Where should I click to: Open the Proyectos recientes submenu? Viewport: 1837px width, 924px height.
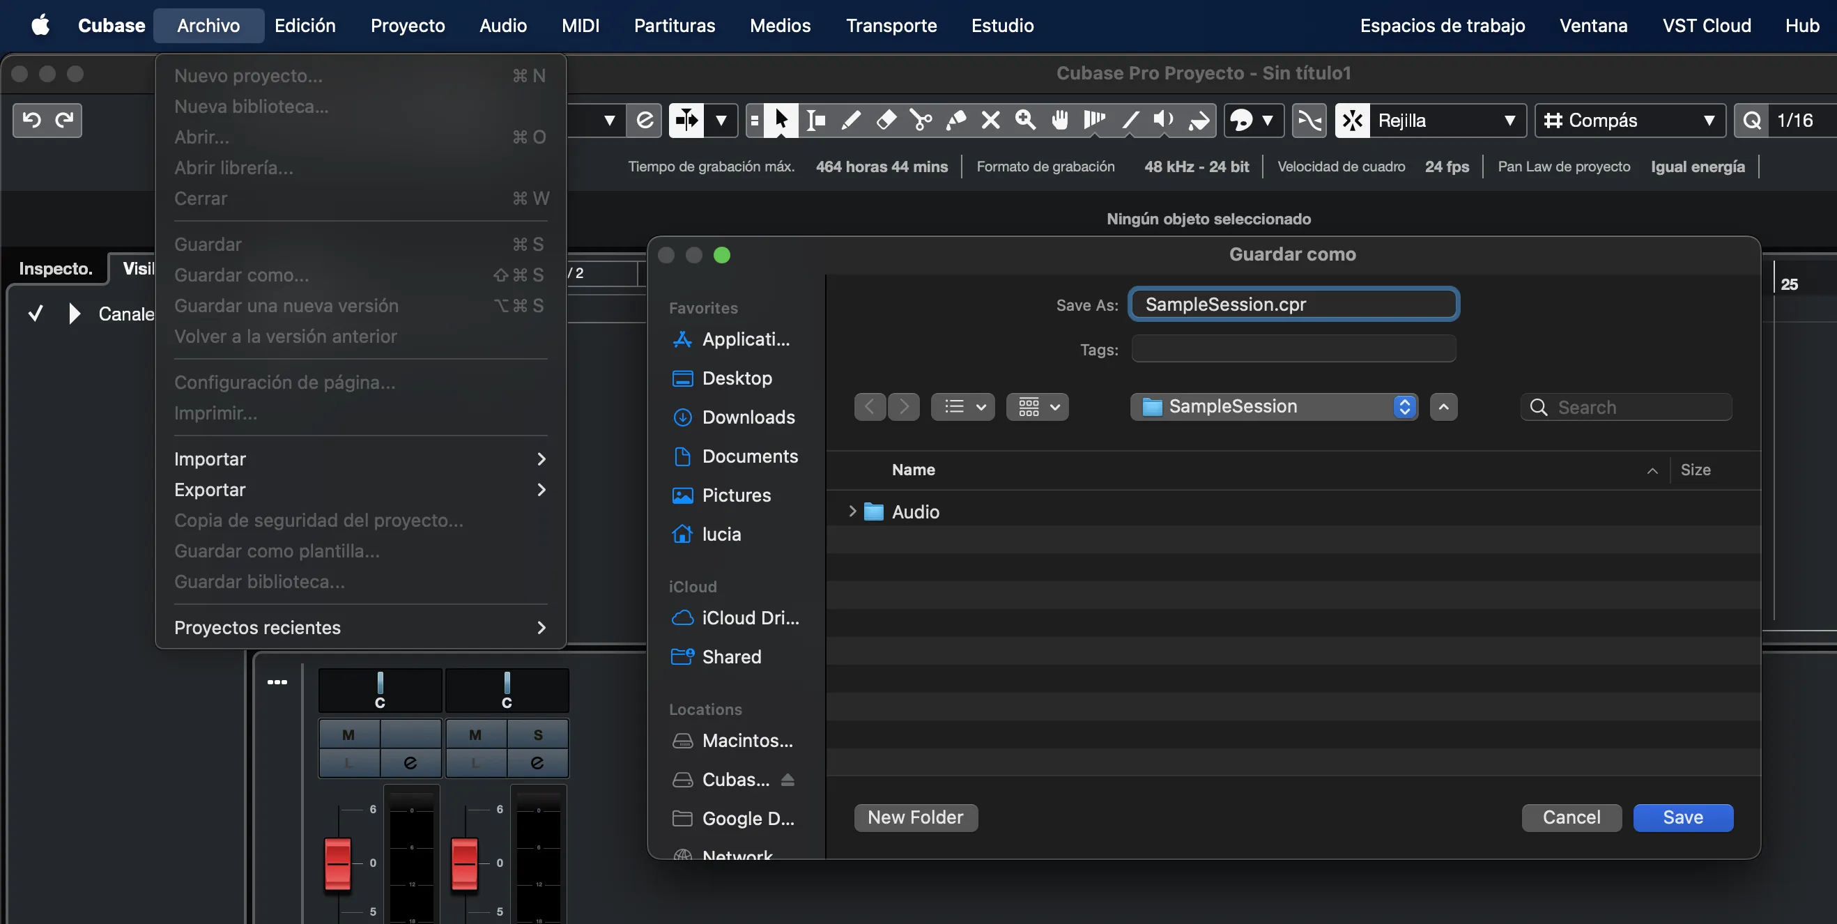(x=360, y=627)
